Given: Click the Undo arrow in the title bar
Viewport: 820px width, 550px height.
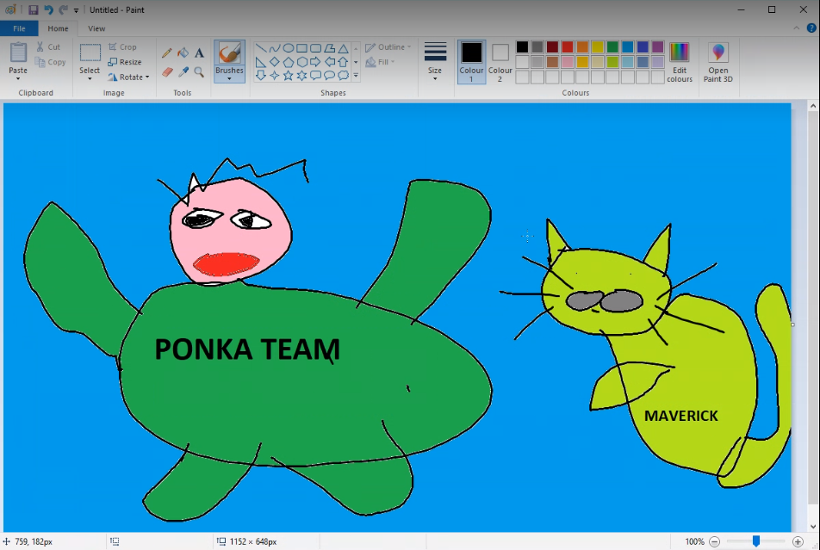Looking at the screenshot, I should click(x=48, y=10).
